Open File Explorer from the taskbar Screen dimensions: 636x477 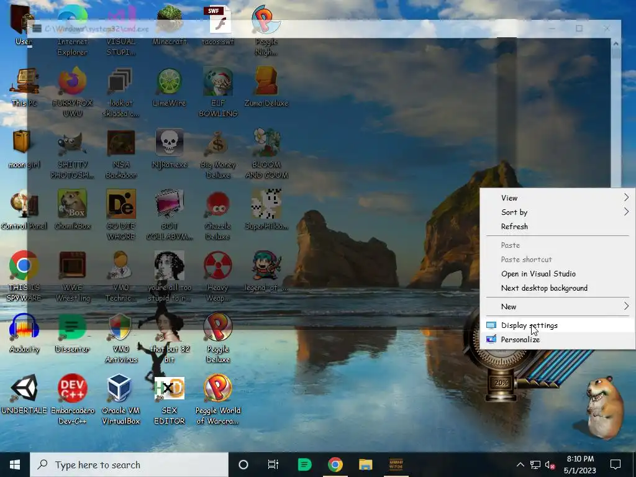[365, 465]
